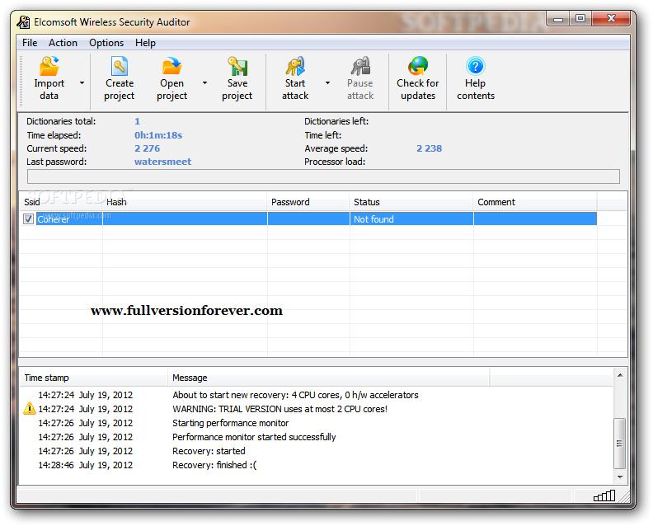Click last password value 'watersmeet'
This screenshot has width=653, height=526.
click(162, 162)
